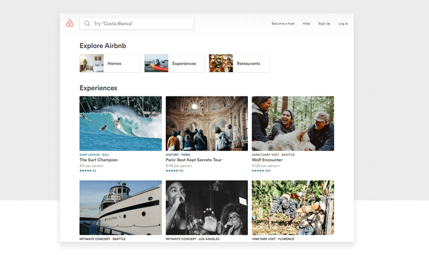Viewport: 429px width, 255px height.
Task: Click the star rating with 448 reviews
Action: [x=261, y=171]
